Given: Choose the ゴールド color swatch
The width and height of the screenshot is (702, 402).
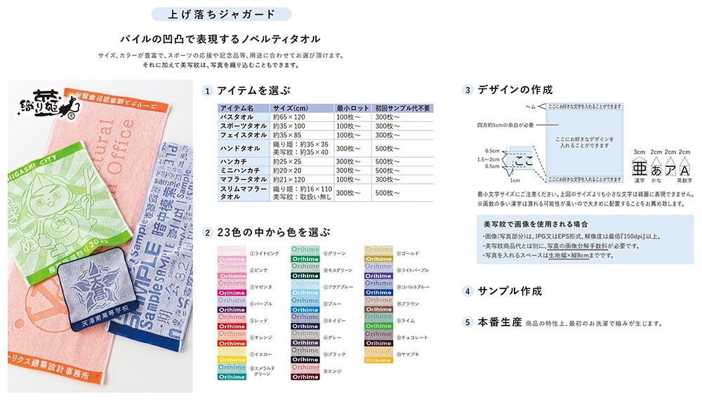Looking at the screenshot, I should (x=378, y=254).
